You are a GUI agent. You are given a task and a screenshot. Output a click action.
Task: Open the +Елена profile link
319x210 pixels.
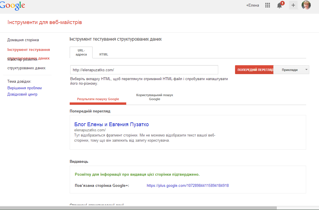[x=252, y=5]
